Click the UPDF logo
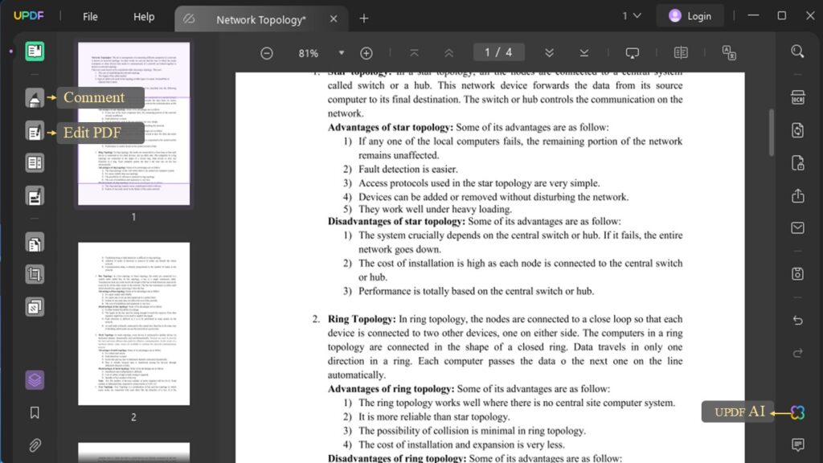 (x=29, y=16)
